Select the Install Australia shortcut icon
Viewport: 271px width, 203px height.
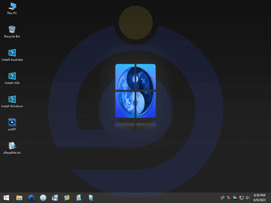12,53
